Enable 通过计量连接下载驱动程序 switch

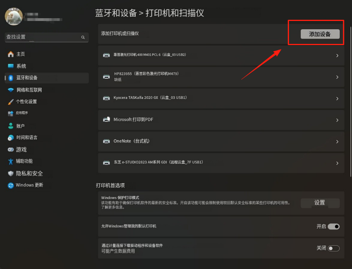(x=334, y=248)
